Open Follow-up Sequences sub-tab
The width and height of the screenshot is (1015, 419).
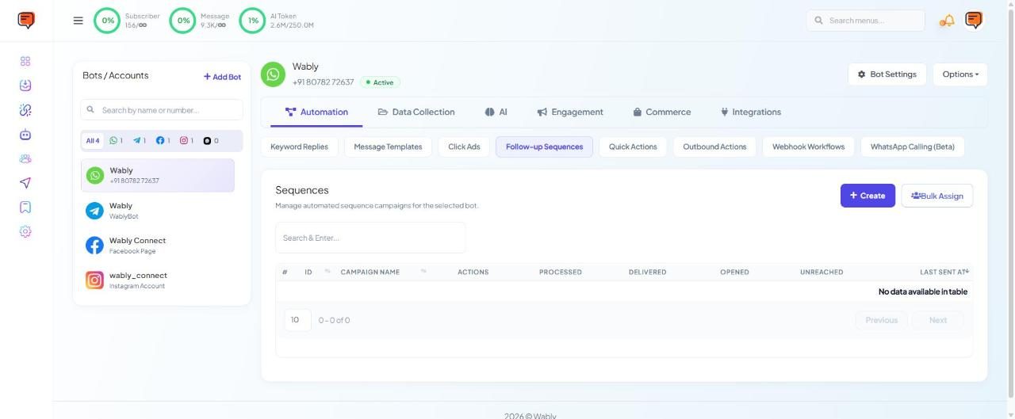tap(544, 147)
